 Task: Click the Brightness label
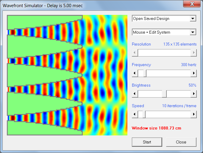[x=141, y=85]
